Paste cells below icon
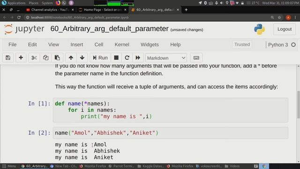The image size is (300, 169). coord(57,58)
